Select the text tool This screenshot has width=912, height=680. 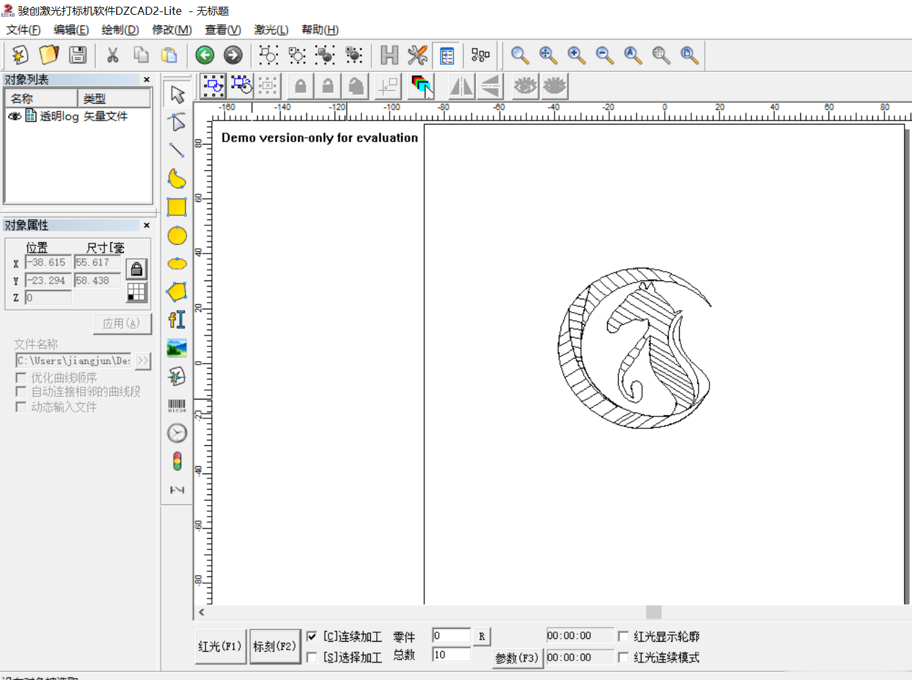click(177, 319)
